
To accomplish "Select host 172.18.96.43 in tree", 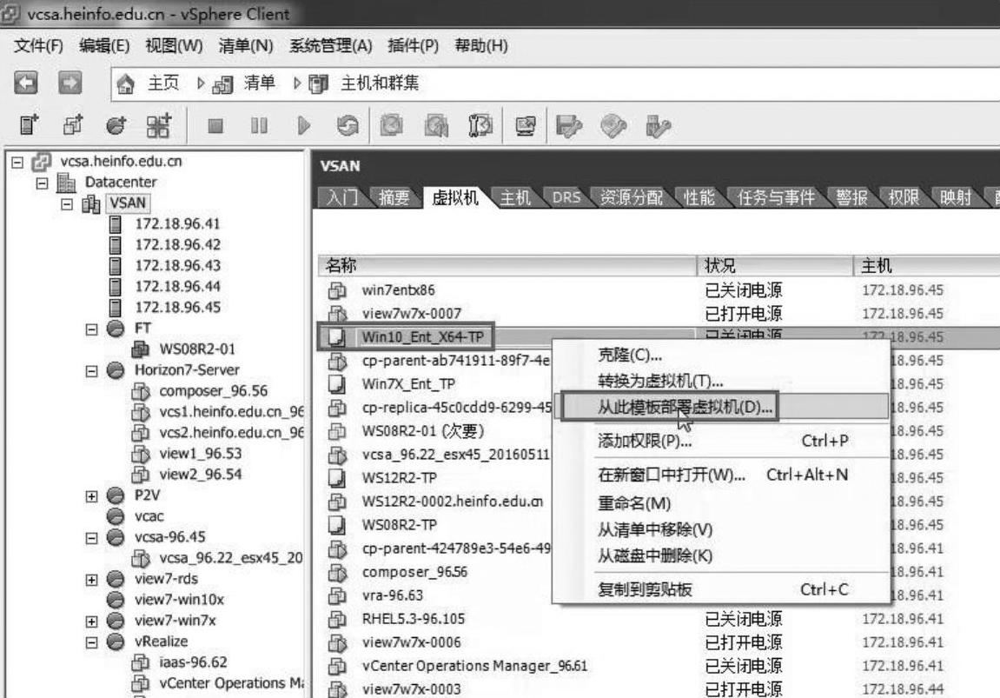I will click(x=177, y=265).
